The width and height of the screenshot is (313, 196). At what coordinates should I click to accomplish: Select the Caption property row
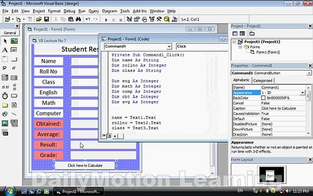coord(269,108)
